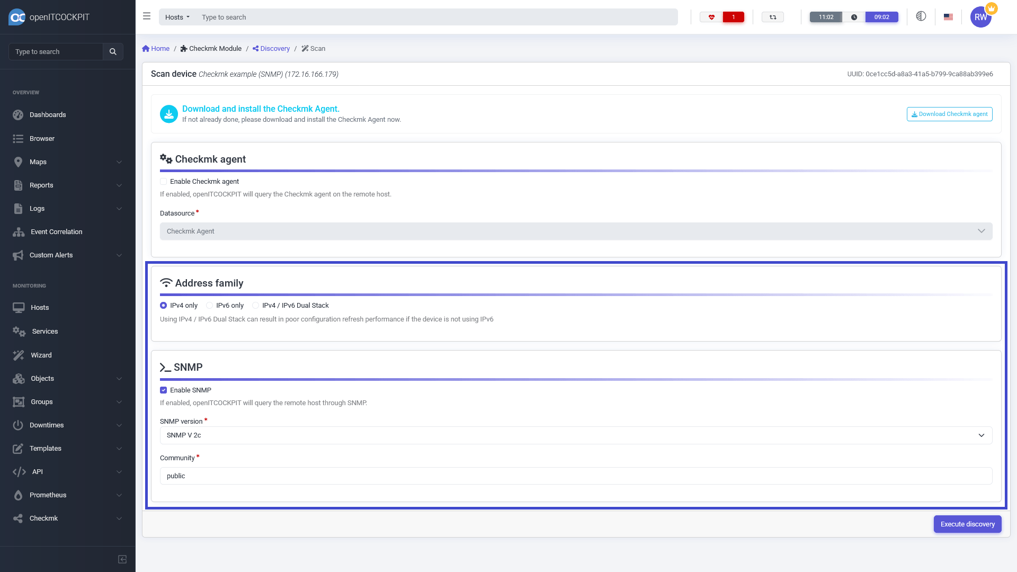Click the Checkmk share-nodes sidebar icon

pyautogui.click(x=18, y=519)
